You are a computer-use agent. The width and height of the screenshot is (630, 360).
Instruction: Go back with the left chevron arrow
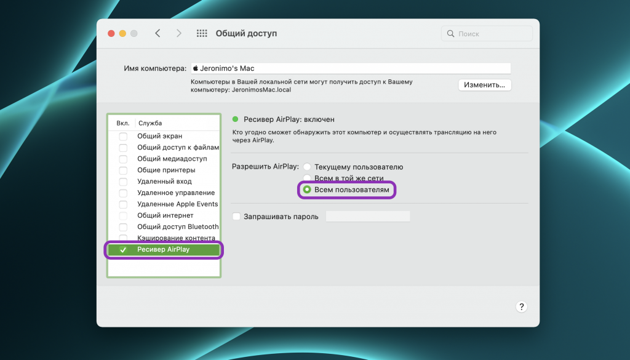tap(157, 33)
